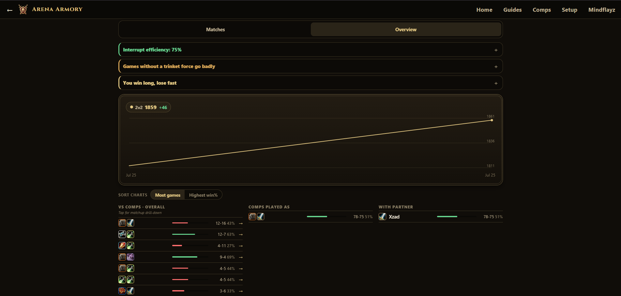
Task: Click the back arrow icon
Action: (x=10, y=10)
